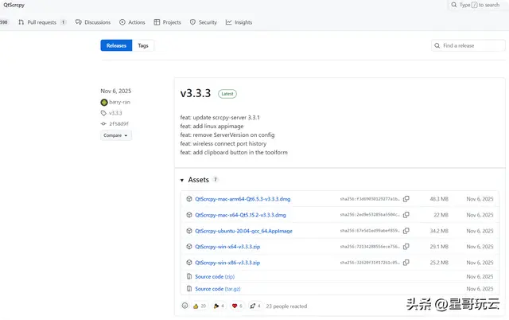Open the Insights tab
The image size is (509, 320).
239,22
